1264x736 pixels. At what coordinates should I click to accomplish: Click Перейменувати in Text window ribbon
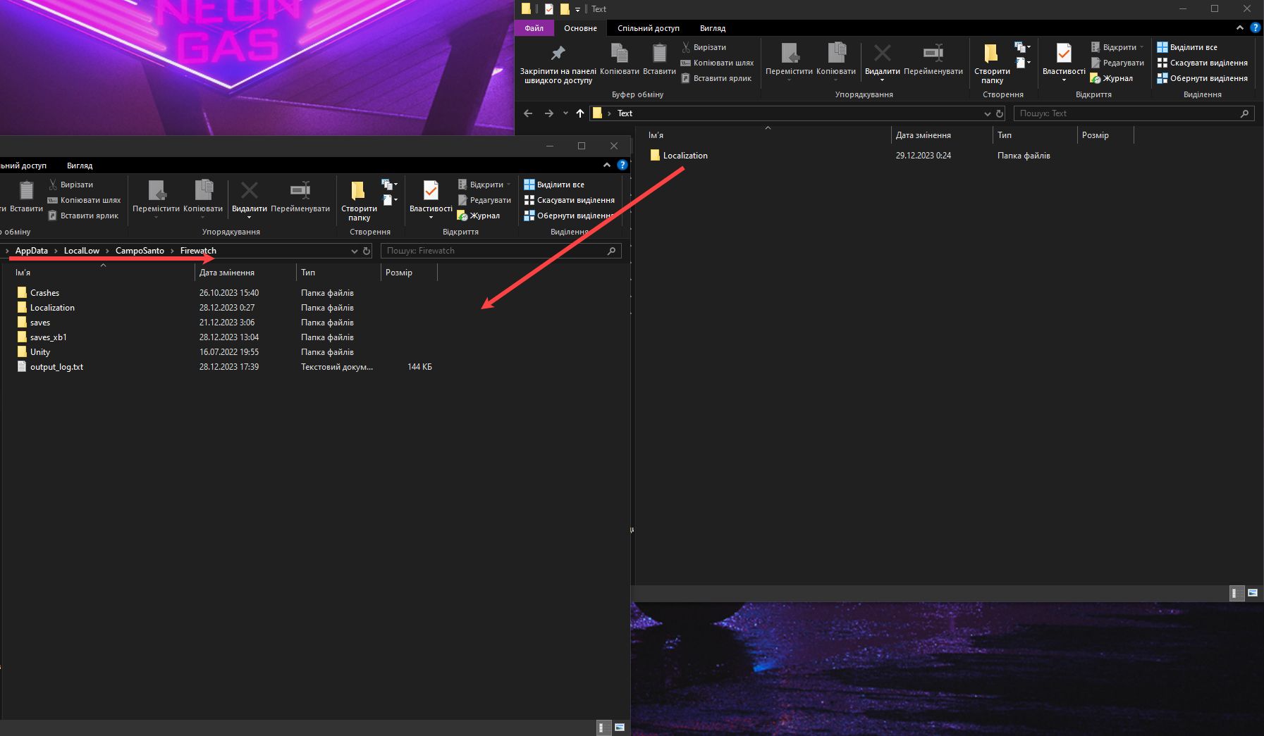click(x=933, y=59)
